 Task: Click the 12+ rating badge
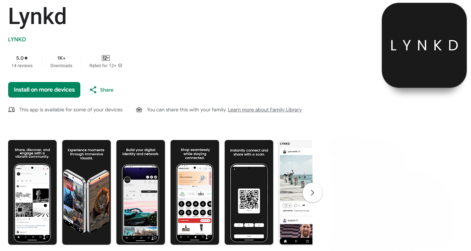coord(105,58)
